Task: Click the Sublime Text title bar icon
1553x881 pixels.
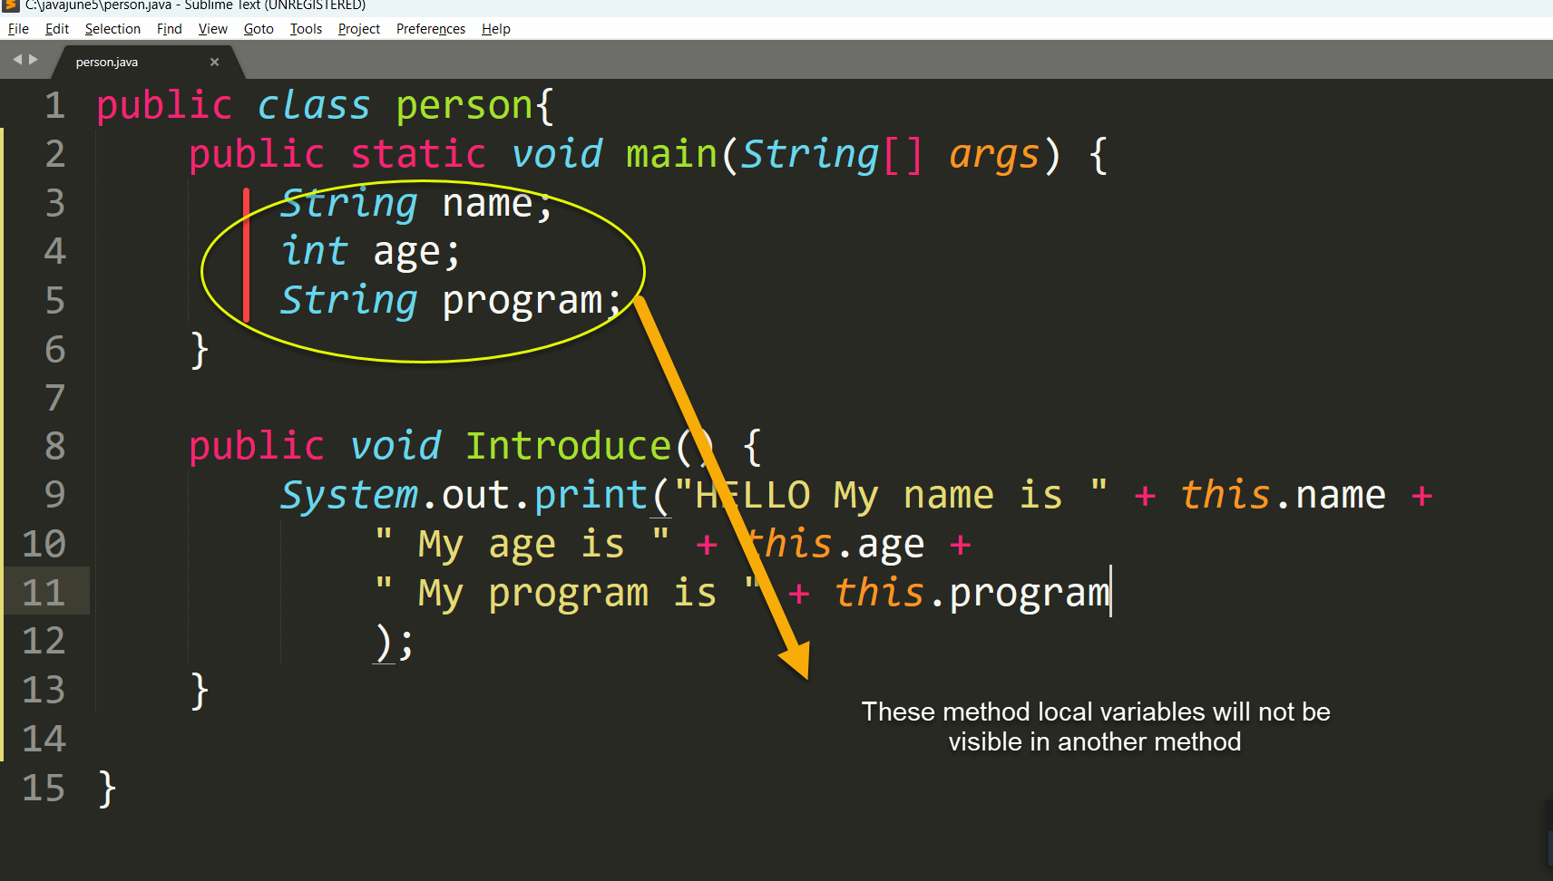Action: tap(11, 5)
